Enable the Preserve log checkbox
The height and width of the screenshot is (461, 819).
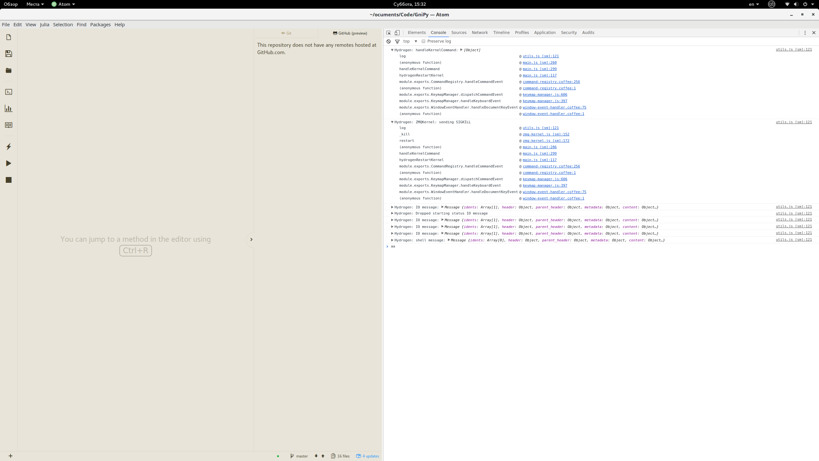click(x=423, y=41)
